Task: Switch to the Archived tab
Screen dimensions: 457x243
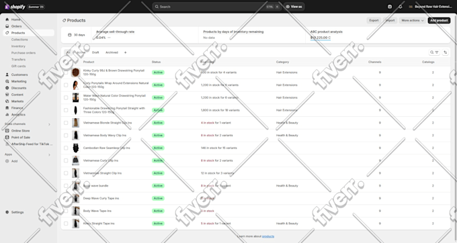Action: (112, 52)
